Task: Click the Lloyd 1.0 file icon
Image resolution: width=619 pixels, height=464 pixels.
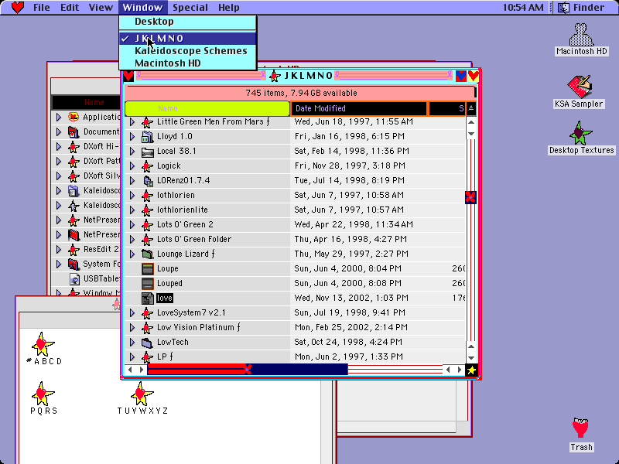Action: pos(147,137)
